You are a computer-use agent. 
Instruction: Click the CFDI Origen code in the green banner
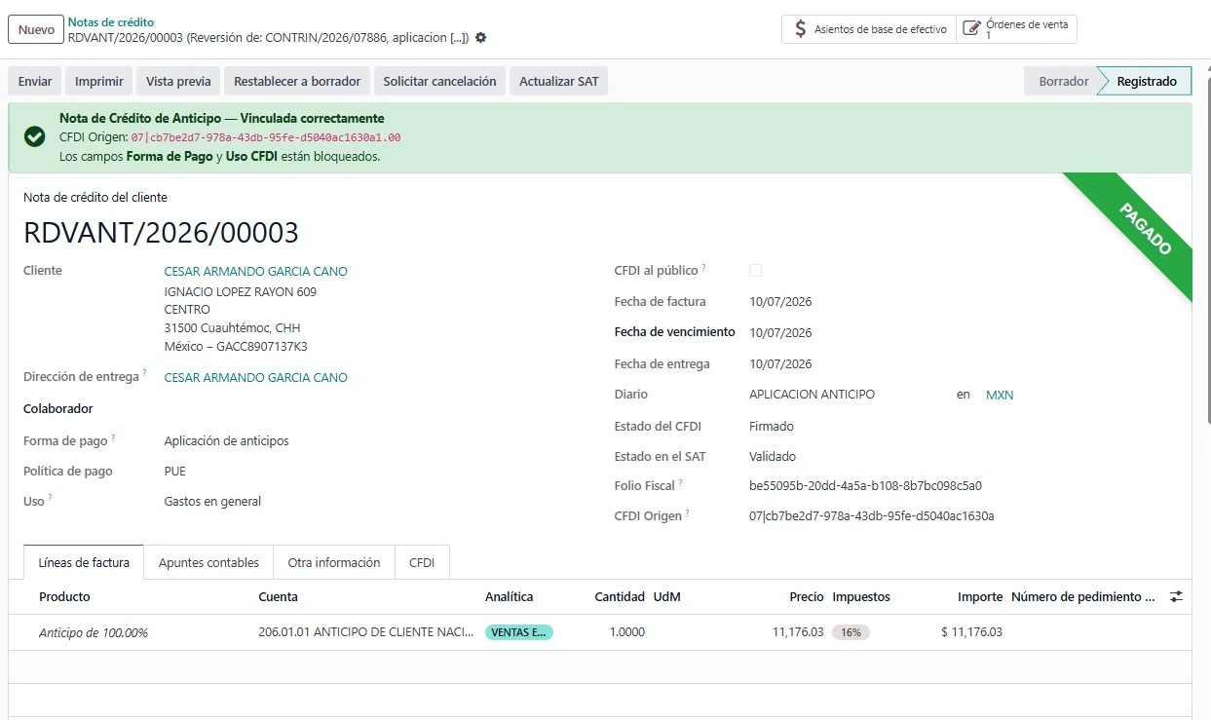point(266,137)
